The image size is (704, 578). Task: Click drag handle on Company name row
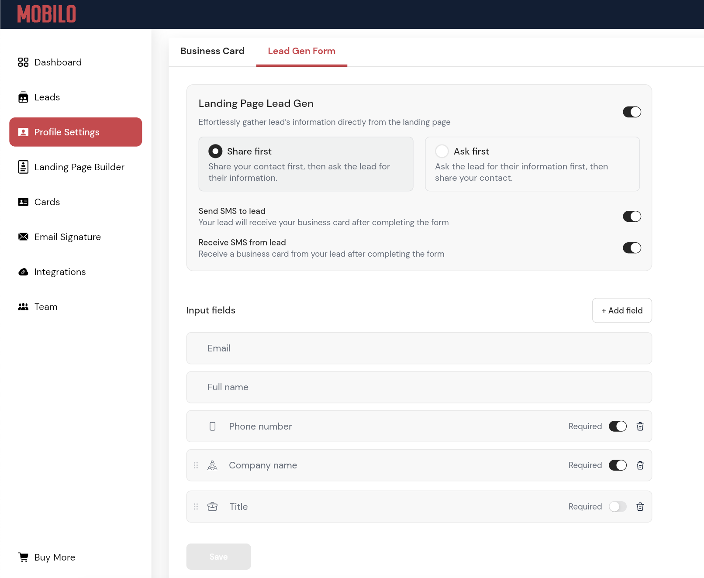(x=196, y=465)
